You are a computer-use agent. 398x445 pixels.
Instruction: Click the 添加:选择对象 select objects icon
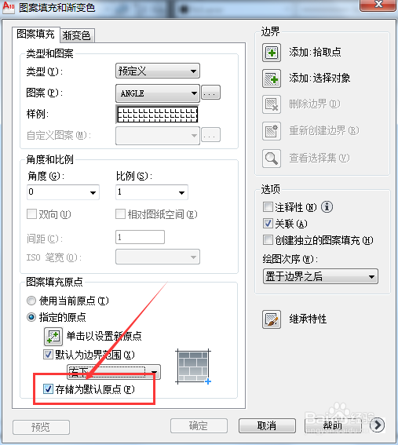point(272,78)
